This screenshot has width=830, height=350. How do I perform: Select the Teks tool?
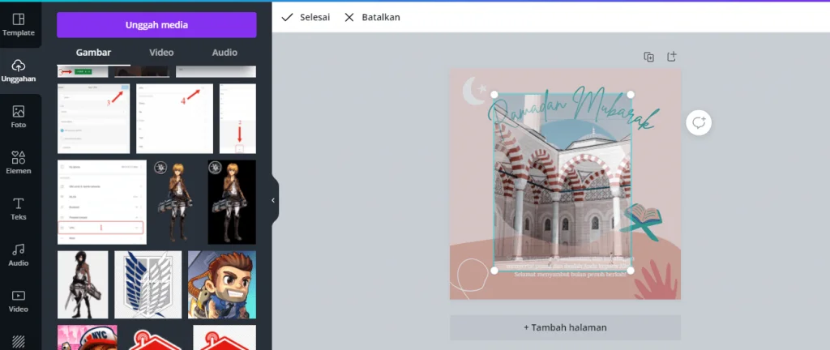point(18,209)
